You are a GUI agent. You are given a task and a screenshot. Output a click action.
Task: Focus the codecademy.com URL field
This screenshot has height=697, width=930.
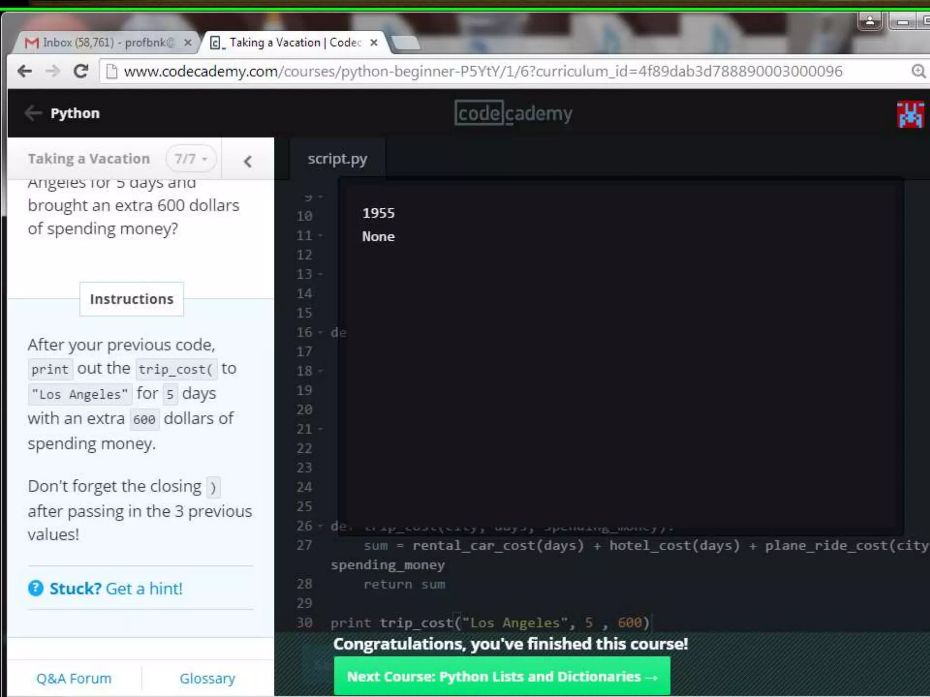483,71
